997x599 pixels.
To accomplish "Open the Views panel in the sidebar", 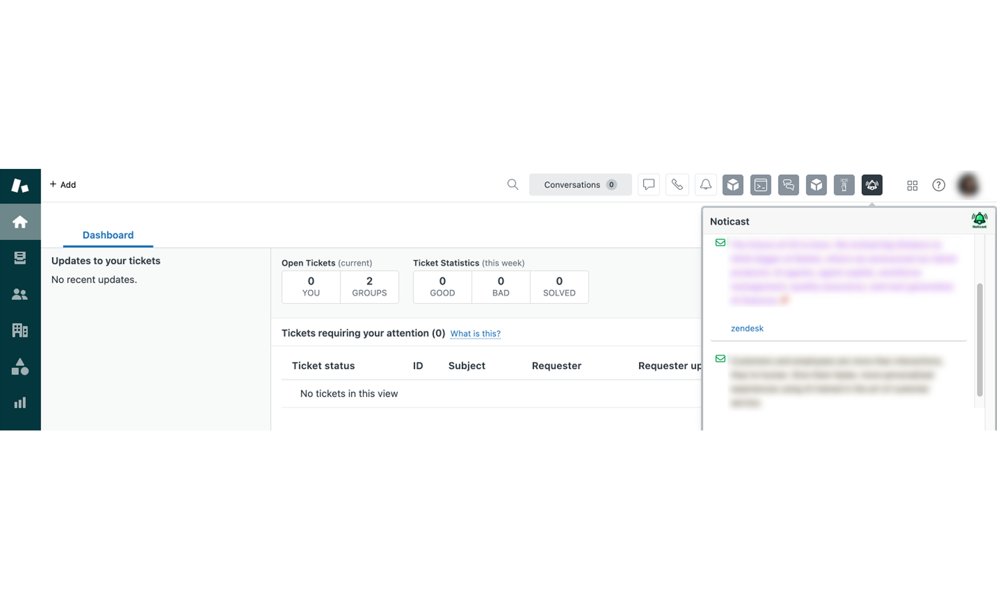I will pyautogui.click(x=20, y=258).
